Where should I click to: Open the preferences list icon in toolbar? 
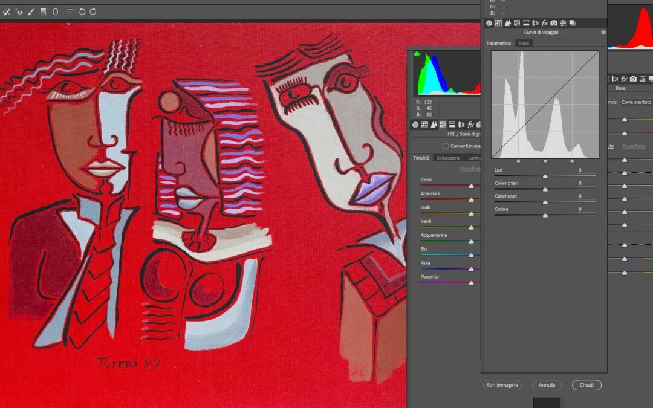(70, 11)
